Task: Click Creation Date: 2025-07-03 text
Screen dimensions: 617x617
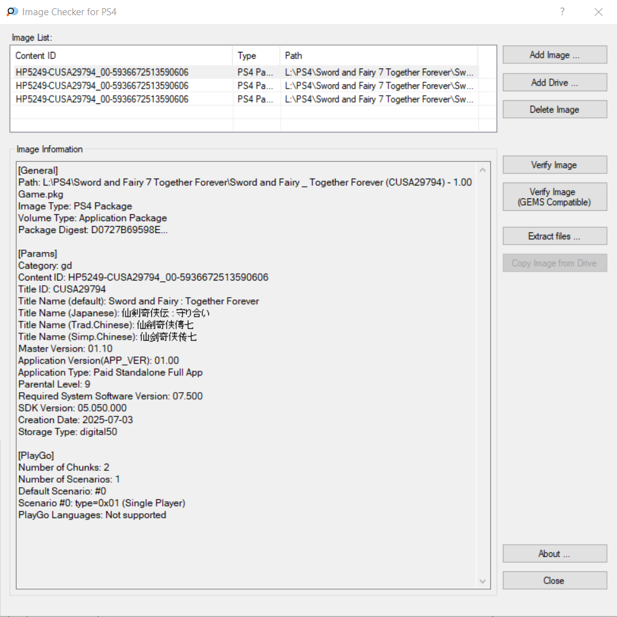Action: coord(75,420)
